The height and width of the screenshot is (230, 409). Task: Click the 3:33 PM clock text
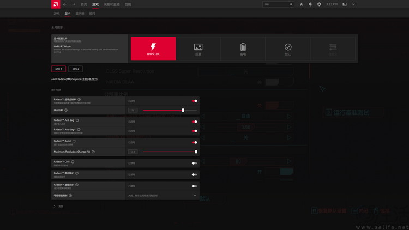[332, 4]
